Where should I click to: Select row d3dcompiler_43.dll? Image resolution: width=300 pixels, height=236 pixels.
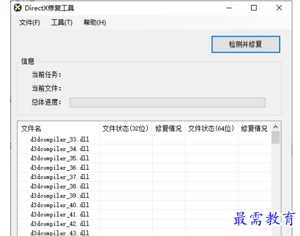pos(145,233)
